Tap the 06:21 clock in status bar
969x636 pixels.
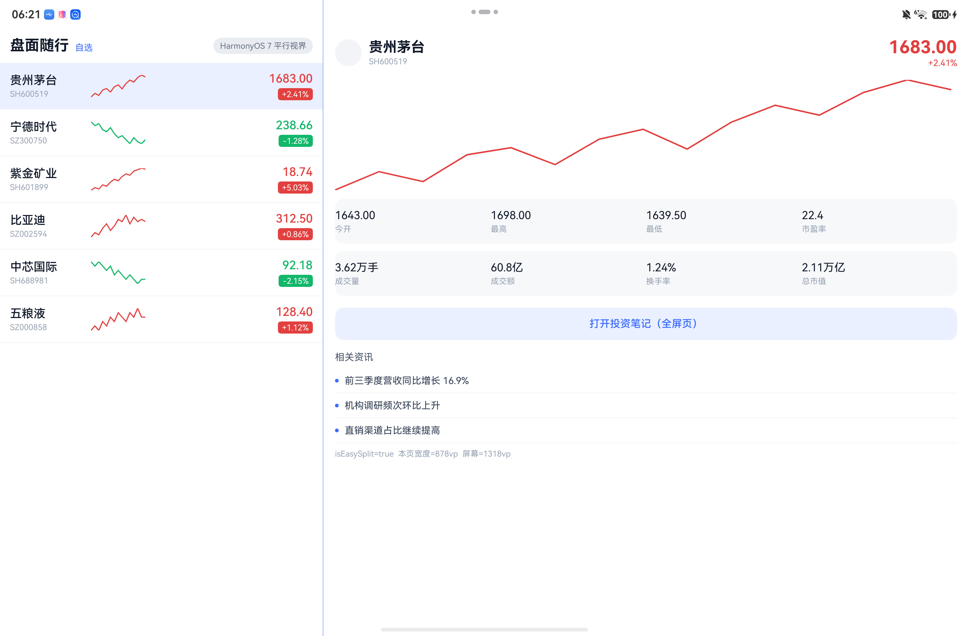click(x=26, y=15)
